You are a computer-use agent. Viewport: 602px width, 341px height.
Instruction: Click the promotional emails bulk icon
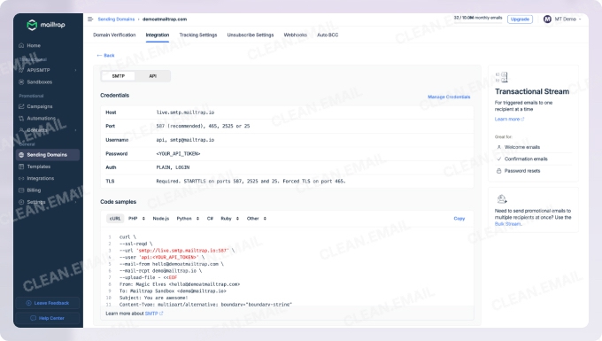pyautogui.click(x=502, y=198)
